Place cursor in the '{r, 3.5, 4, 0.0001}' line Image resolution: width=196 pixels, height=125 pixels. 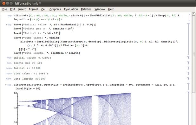point(58,45)
